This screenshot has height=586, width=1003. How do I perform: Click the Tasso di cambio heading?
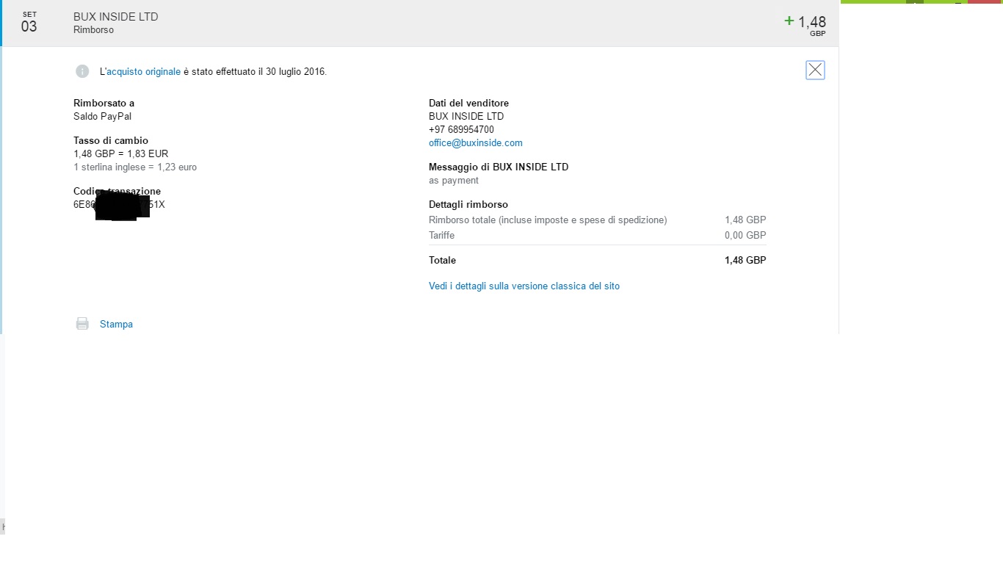[x=111, y=141]
